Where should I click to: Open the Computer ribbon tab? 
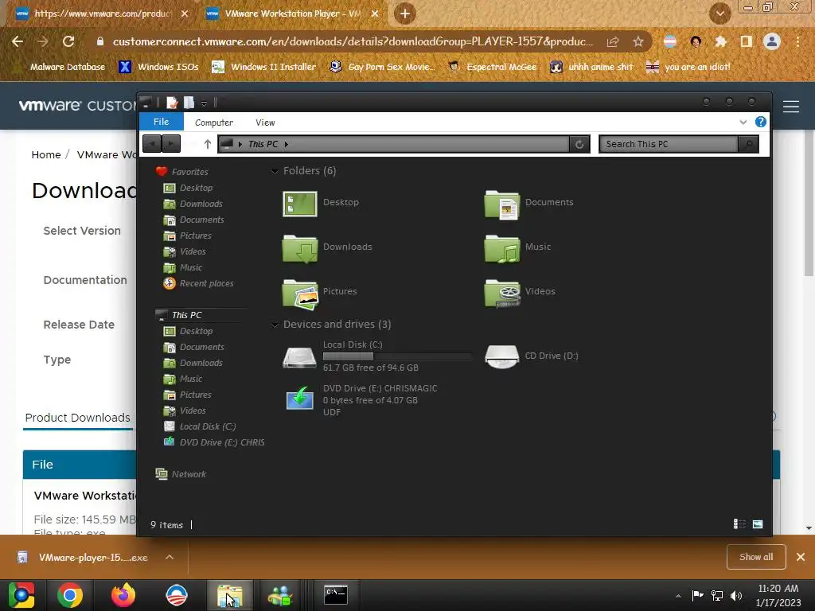coord(213,123)
